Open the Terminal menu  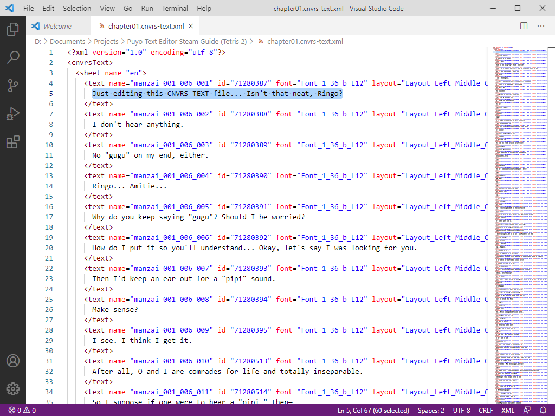175,9
